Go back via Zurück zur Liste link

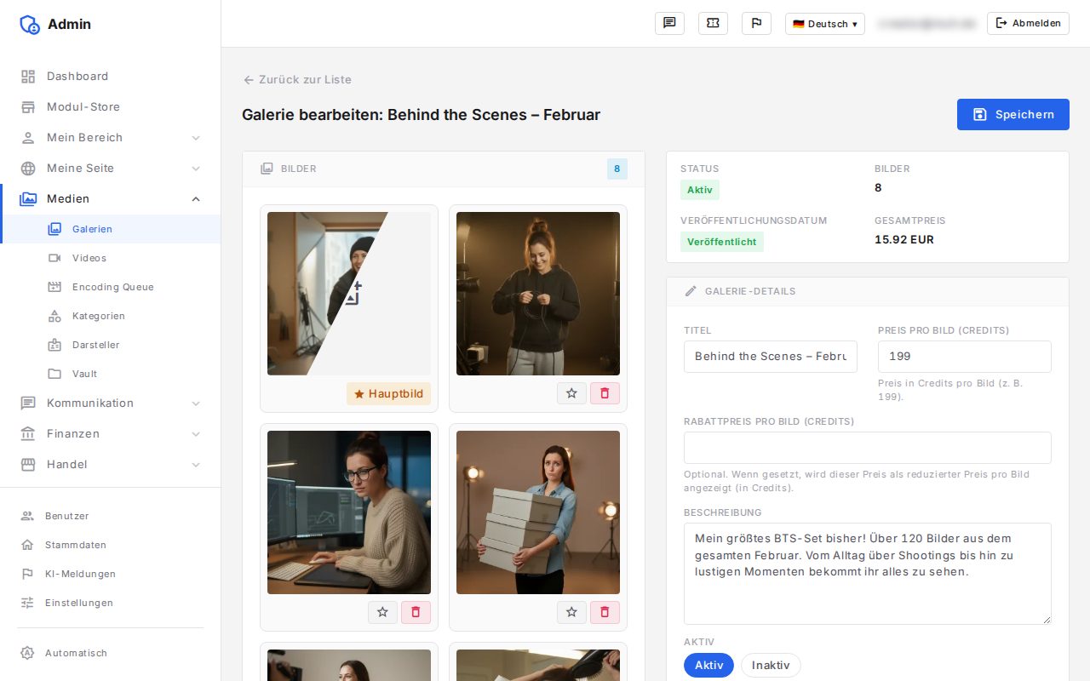(297, 79)
